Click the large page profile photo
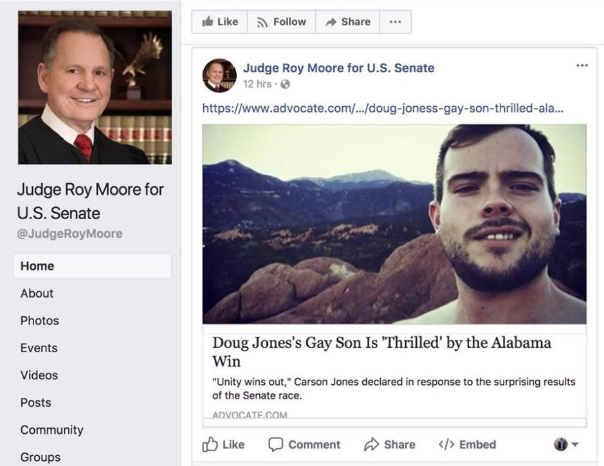Viewport: 604px width, 466px height. pyautogui.click(x=95, y=87)
